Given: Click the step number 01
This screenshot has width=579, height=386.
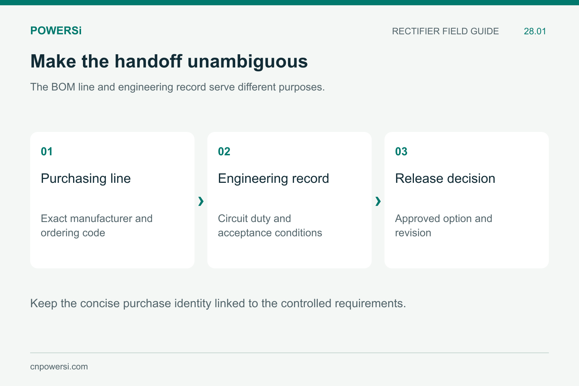Looking at the screenshot, I should 47,152.
